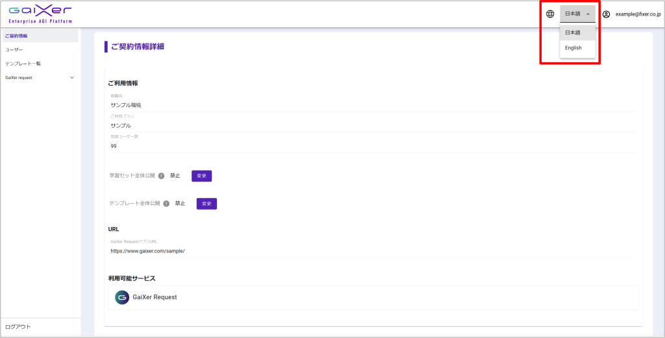Viewport: 665px width, 338px height.
Task: Click the globe language icon
Action: pos(550,14)
